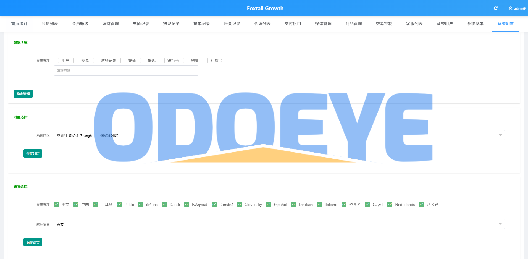Go to the 首页统计 tab
The height and width of the screenshot is (259, 528).
[x=19, y=24]
